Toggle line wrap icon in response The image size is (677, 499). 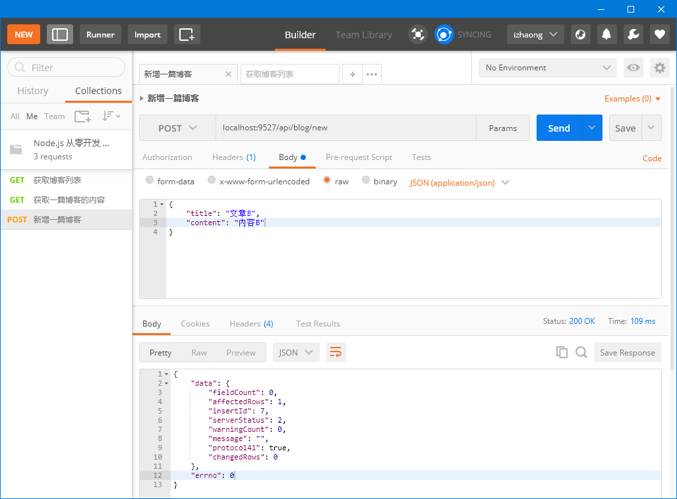[336, 352]
